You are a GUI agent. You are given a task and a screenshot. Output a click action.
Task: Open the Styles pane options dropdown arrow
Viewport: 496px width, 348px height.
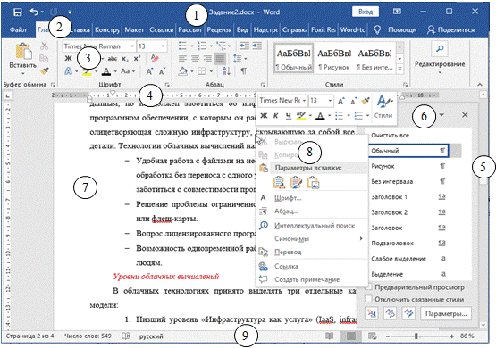click(441, 115)
